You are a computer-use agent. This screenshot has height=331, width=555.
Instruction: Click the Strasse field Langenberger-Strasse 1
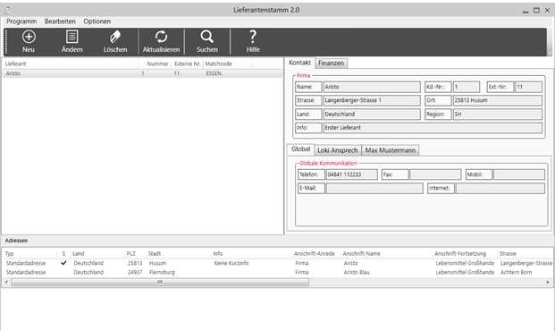click(x=372, y=100)
